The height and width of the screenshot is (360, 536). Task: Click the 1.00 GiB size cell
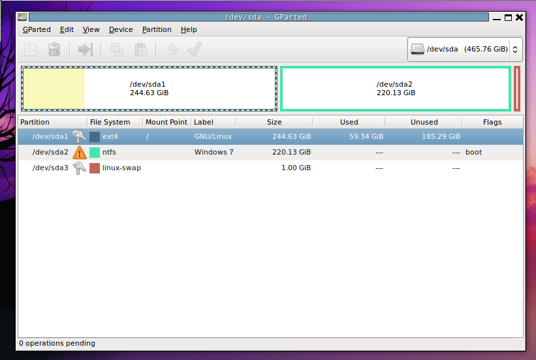tap(296, 168)
